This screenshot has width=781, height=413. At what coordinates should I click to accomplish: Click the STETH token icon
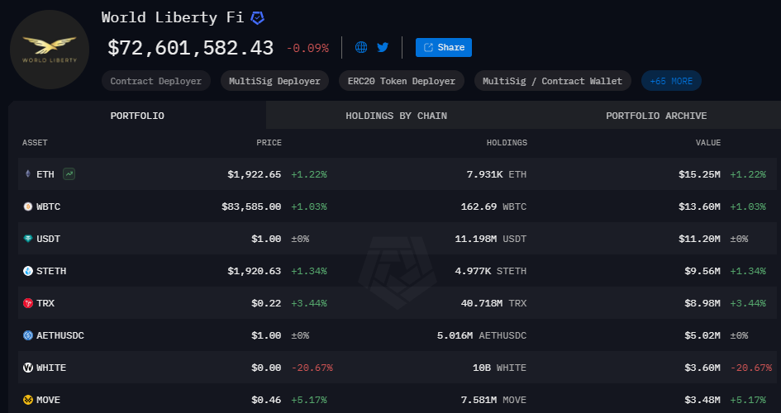[x=27, y=271]
